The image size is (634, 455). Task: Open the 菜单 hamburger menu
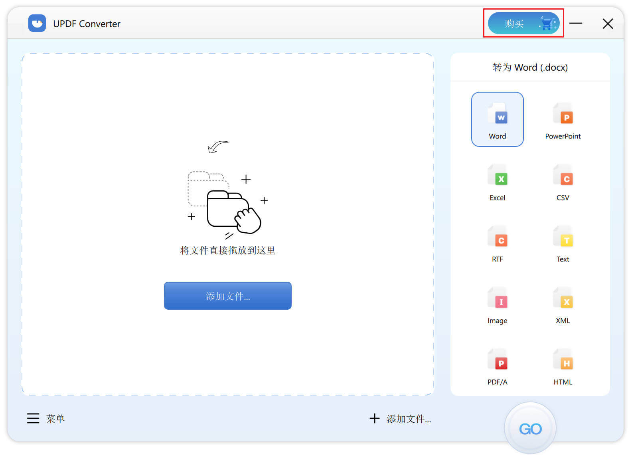tap(45, 418)
